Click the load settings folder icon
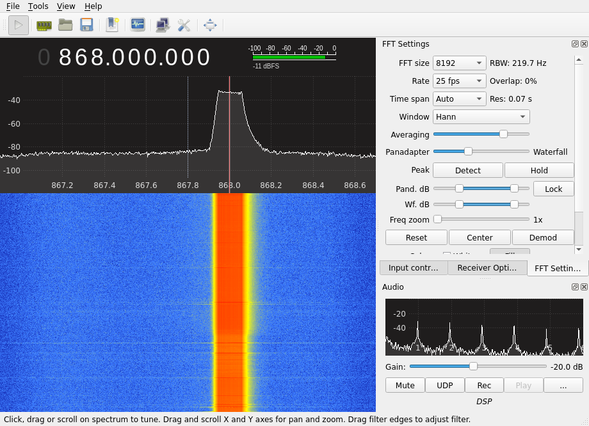The height and width of the screenshot is (426, 589). tap(65, 25)
